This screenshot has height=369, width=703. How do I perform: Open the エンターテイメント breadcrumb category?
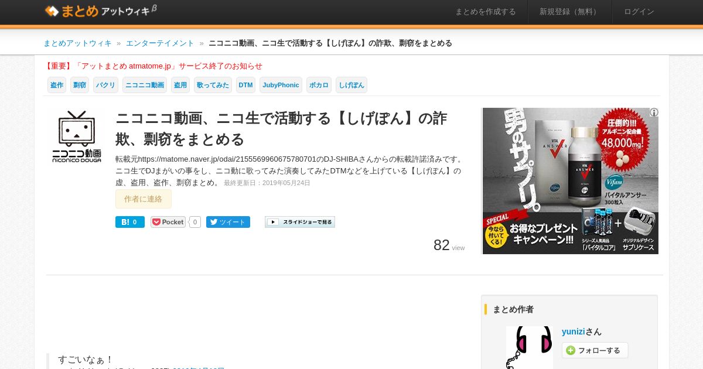[160, 43]
